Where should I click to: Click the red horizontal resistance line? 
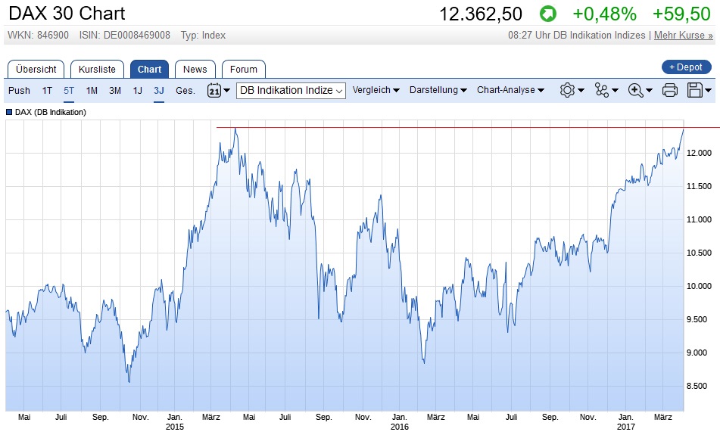tap(454, 127)
